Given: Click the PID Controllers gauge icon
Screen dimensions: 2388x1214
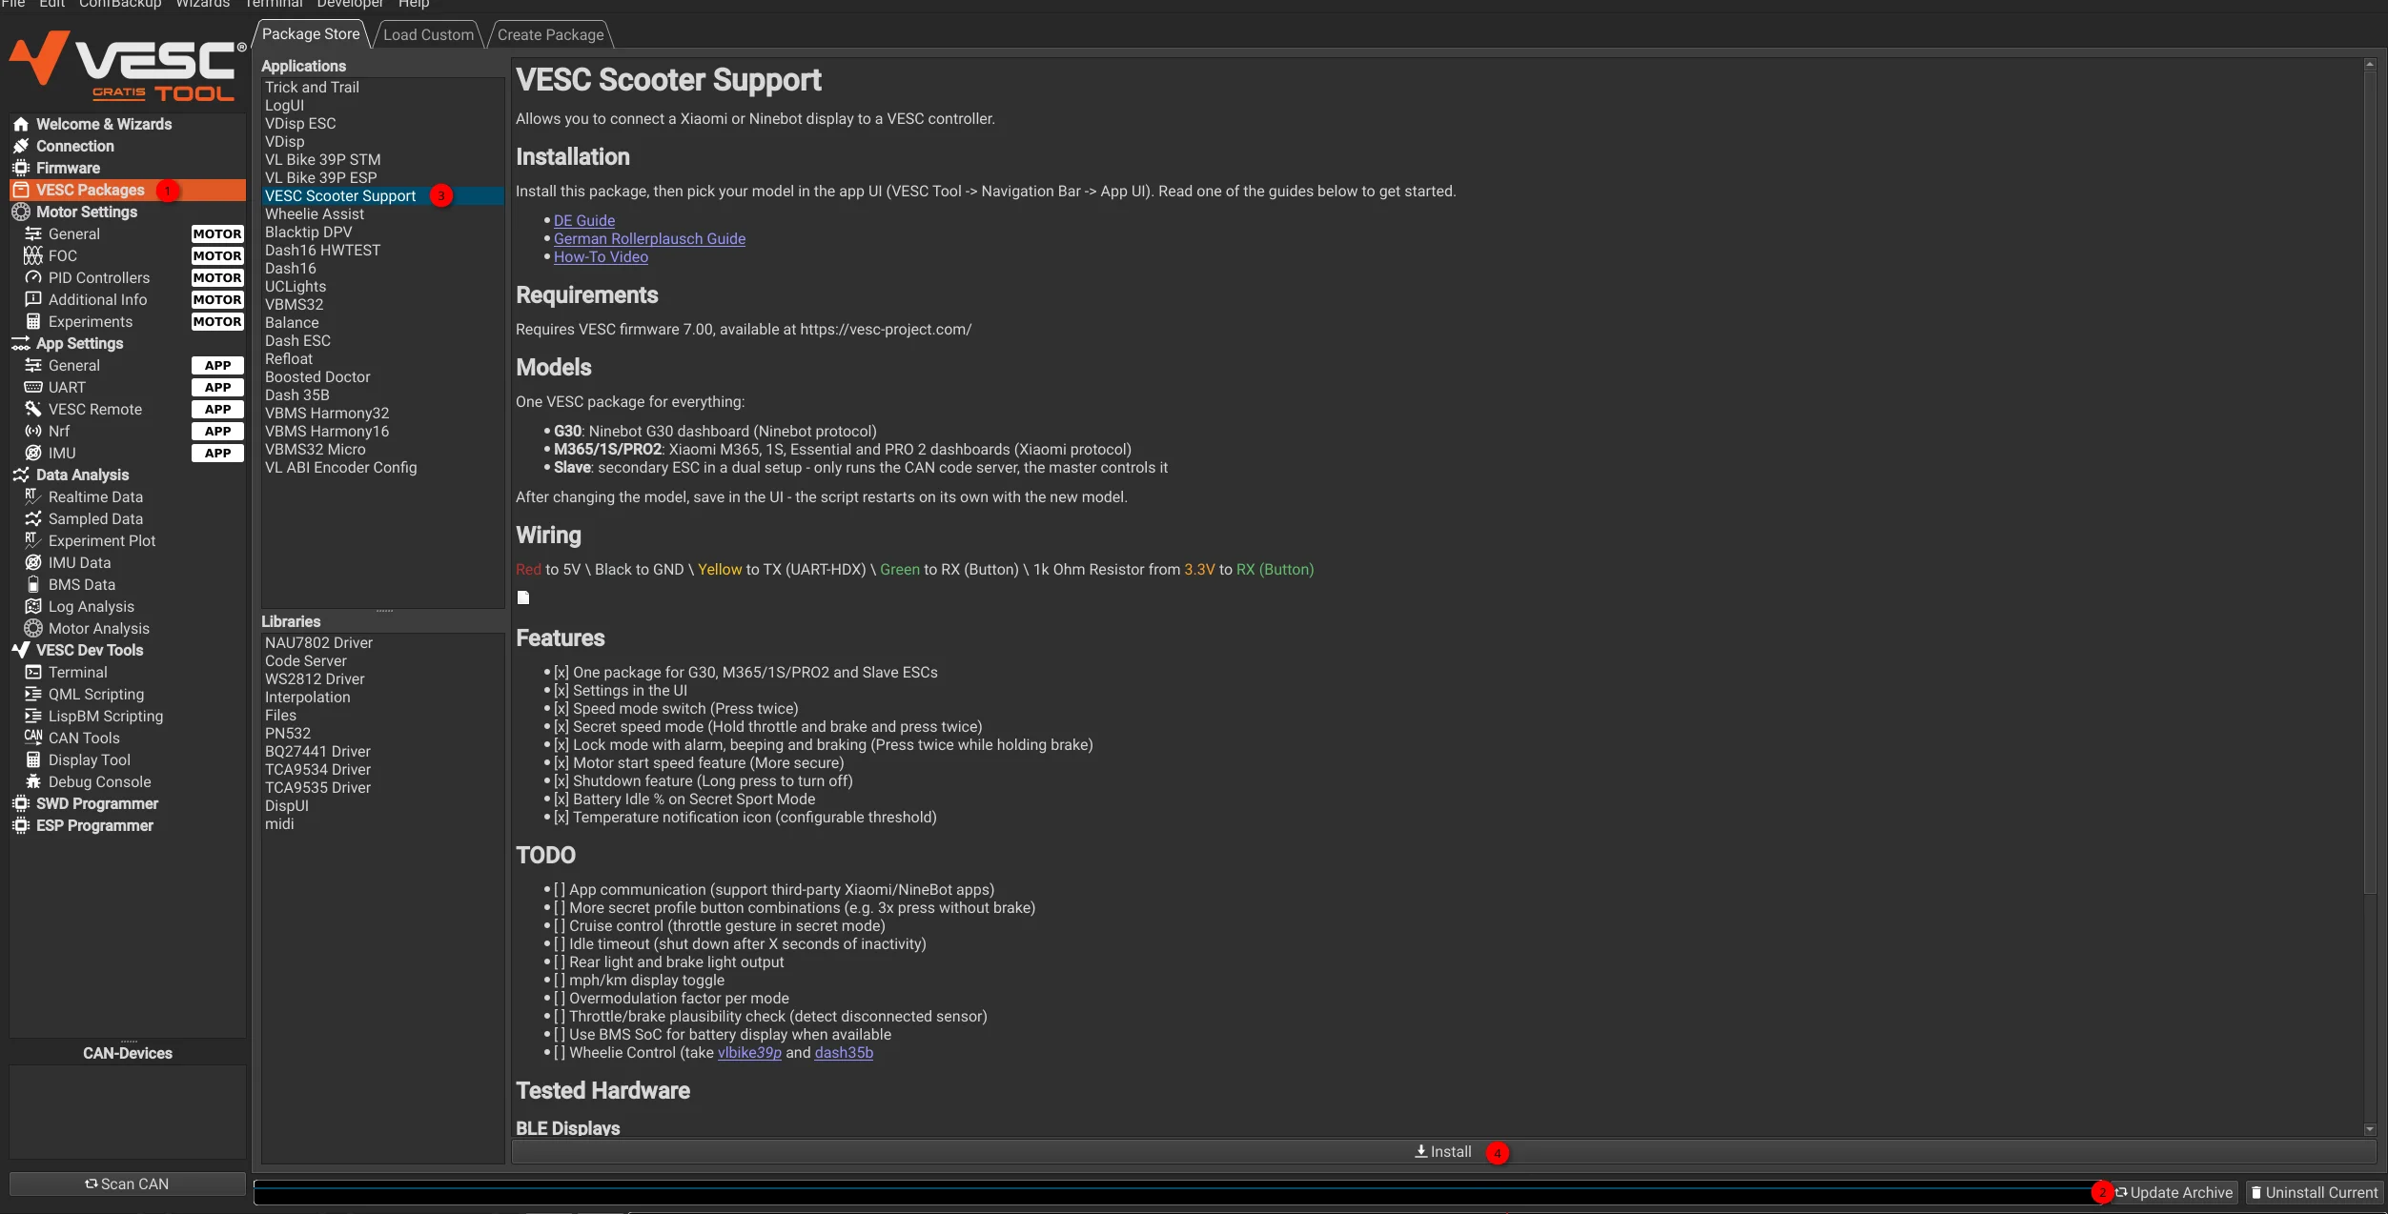Looking at the screenshot, I should point(33,278).
